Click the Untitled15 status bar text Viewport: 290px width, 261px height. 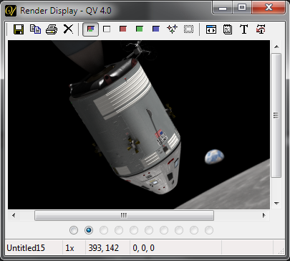[x=26, y=248]
